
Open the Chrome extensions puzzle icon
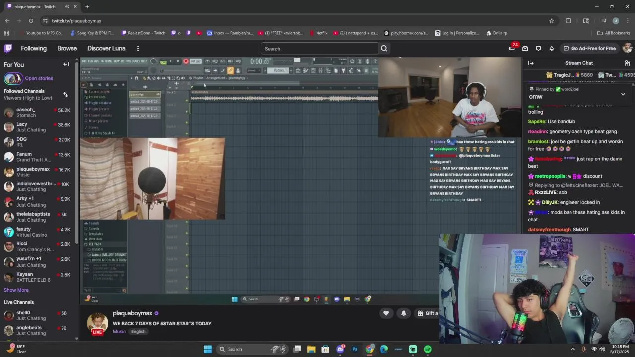[569, 21]
